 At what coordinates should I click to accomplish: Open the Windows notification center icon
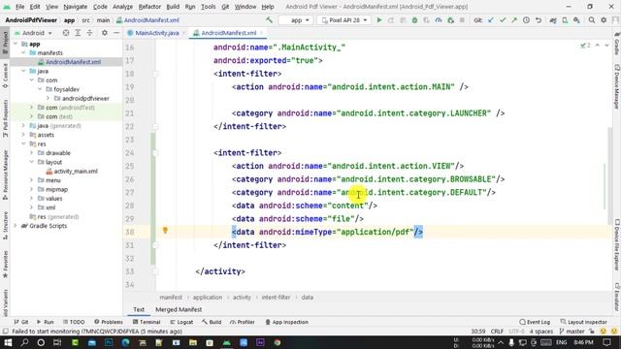(607, 342)
